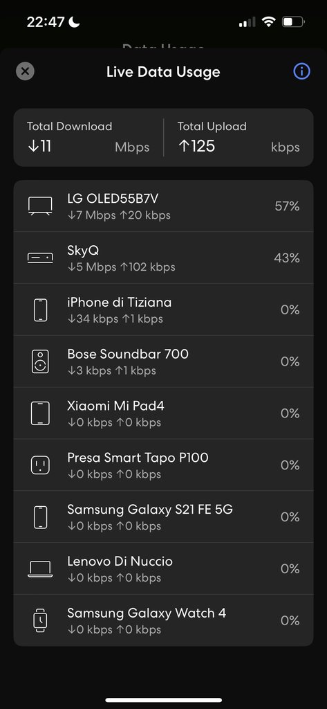Tap the phone icon for Samsung Galaxy S21
Viewport: 327px width, 709px height.
point(40,517)
